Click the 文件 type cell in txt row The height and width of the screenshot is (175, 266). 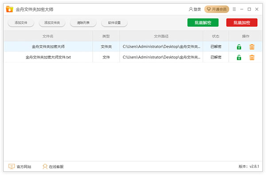coord(106,57)
